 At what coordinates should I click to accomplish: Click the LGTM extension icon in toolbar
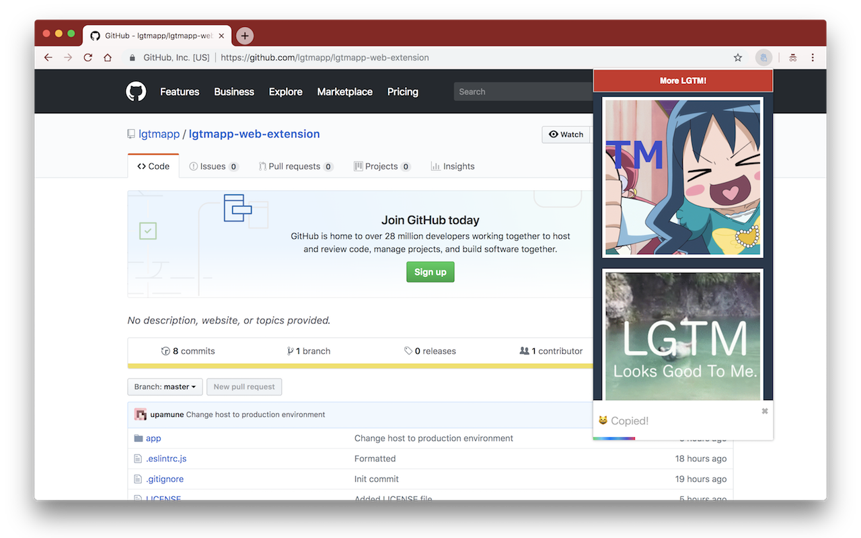763,58
